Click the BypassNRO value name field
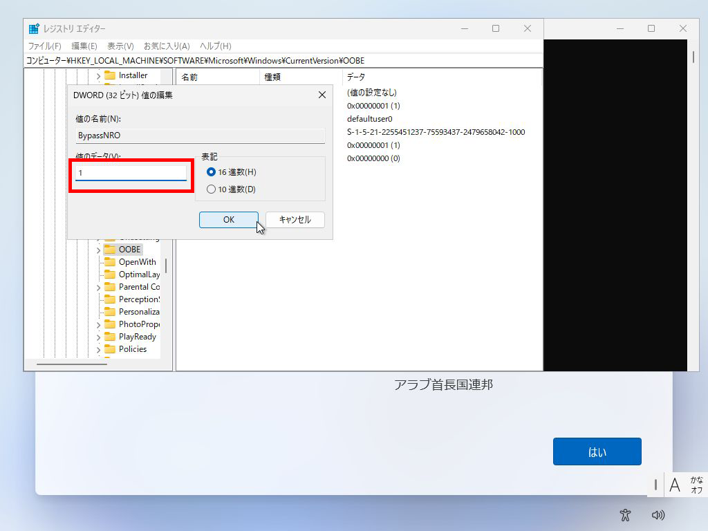Image resolution: width=708 pixels, height=531 pixels. [x=201, y=136]
